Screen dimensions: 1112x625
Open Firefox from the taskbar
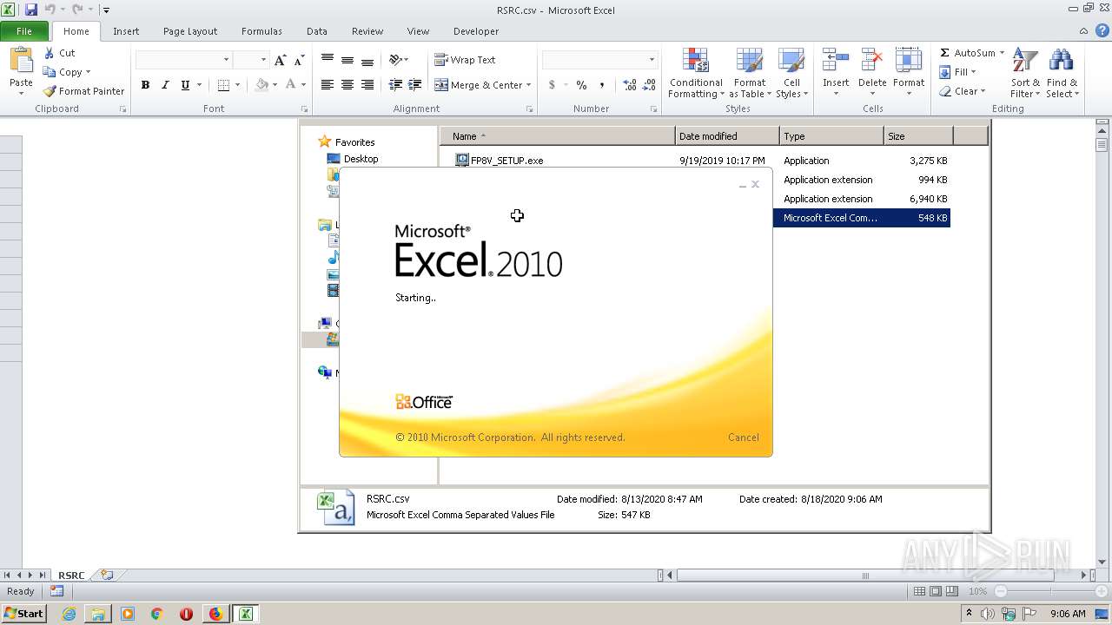215,614
